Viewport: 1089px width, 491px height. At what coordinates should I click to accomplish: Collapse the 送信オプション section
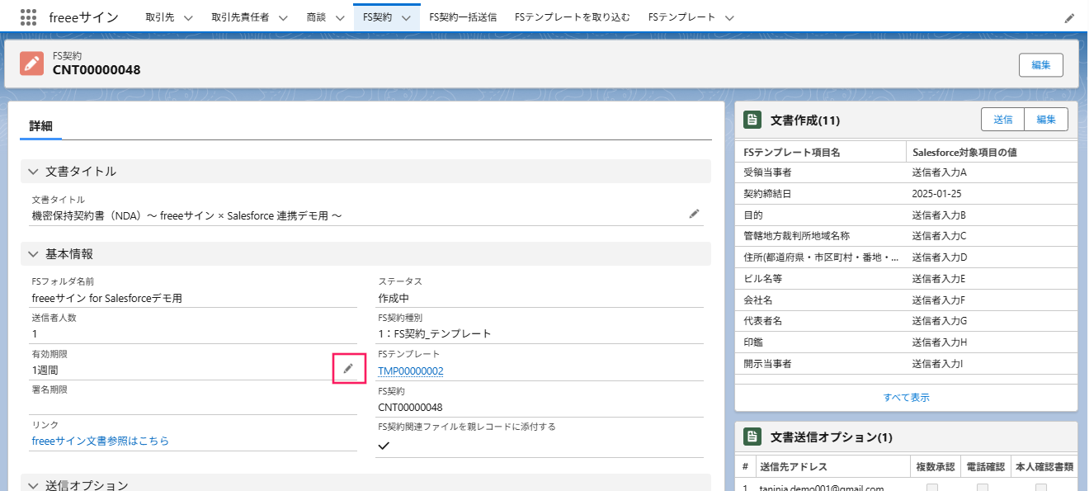(34, 485)
